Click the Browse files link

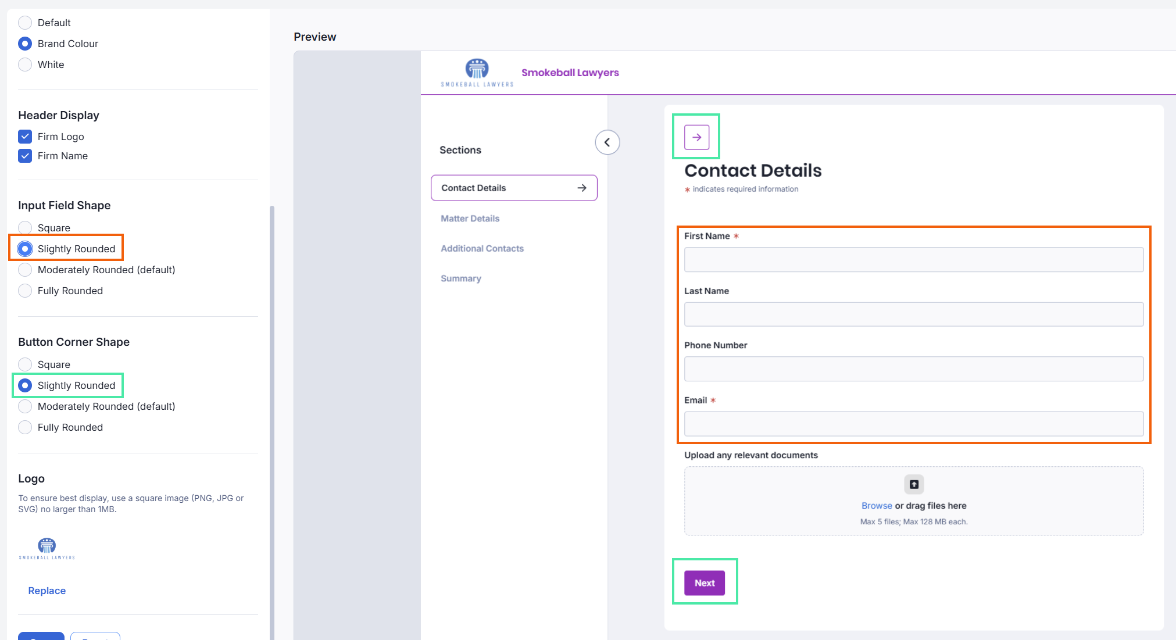pyautogui.click(x=876, y=506)
